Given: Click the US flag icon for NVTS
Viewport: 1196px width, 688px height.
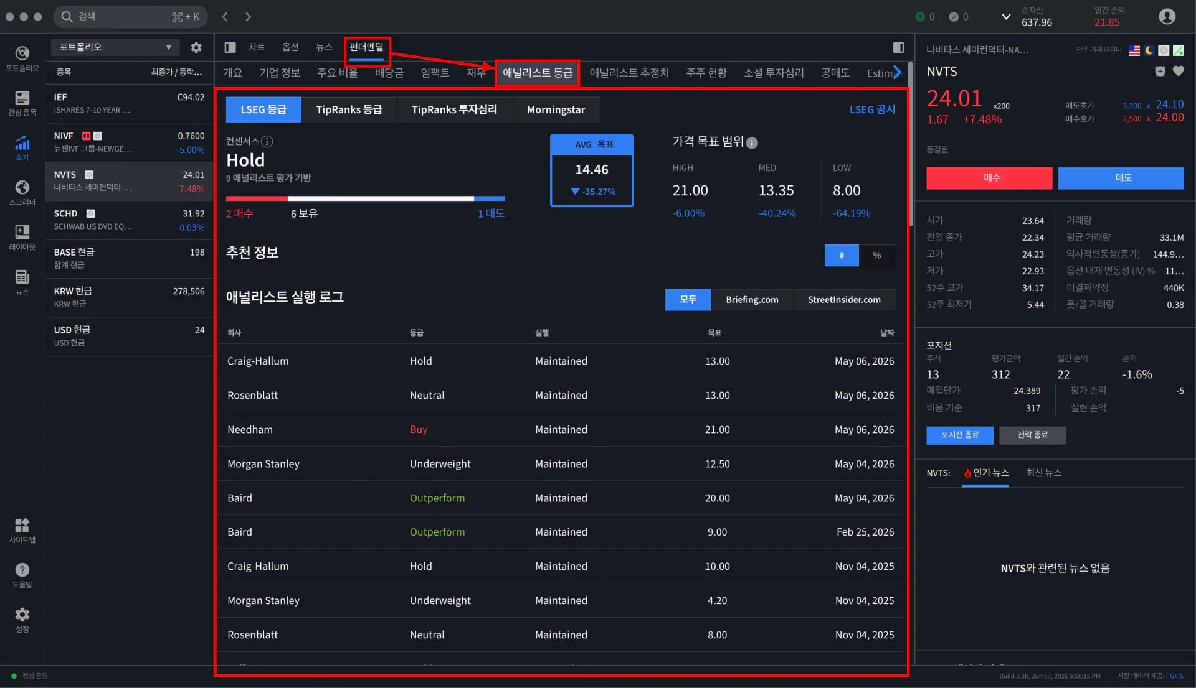Looking at the screenshot, I should click(x=1134, y=50).
